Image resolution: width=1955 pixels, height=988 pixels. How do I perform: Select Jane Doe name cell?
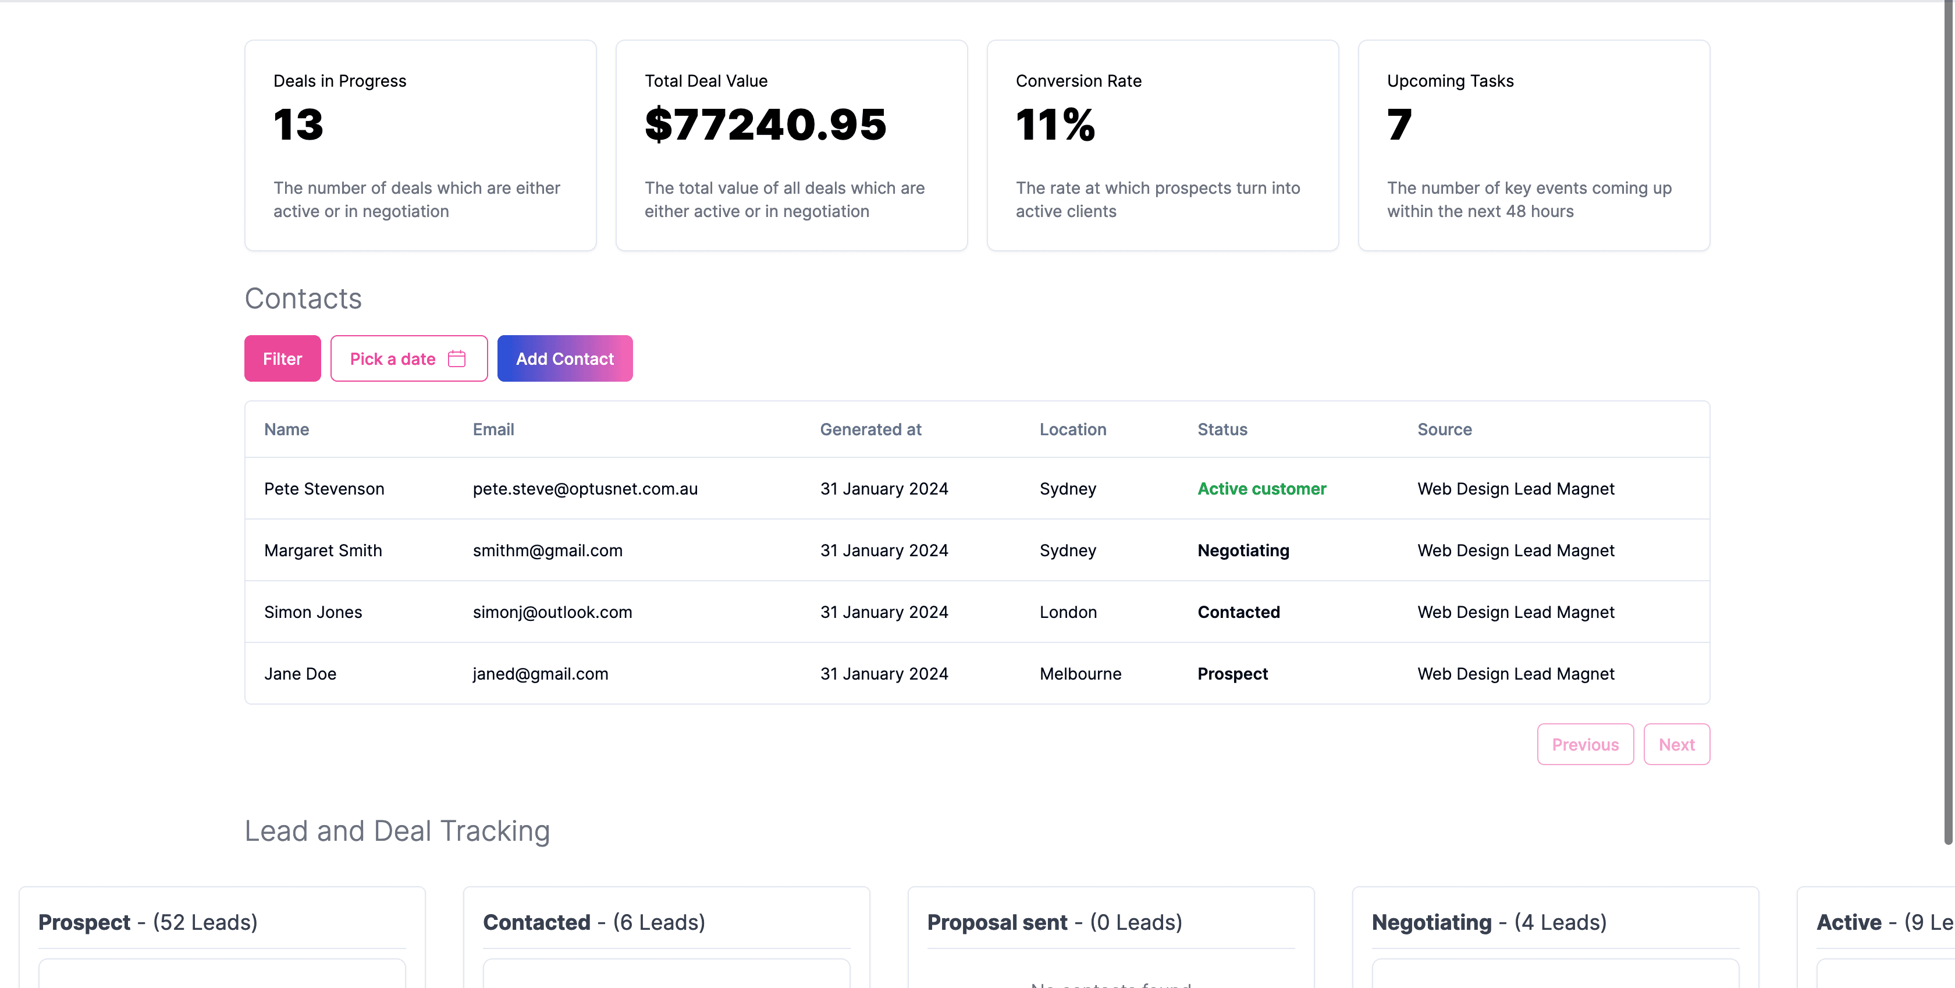(301, 673)
